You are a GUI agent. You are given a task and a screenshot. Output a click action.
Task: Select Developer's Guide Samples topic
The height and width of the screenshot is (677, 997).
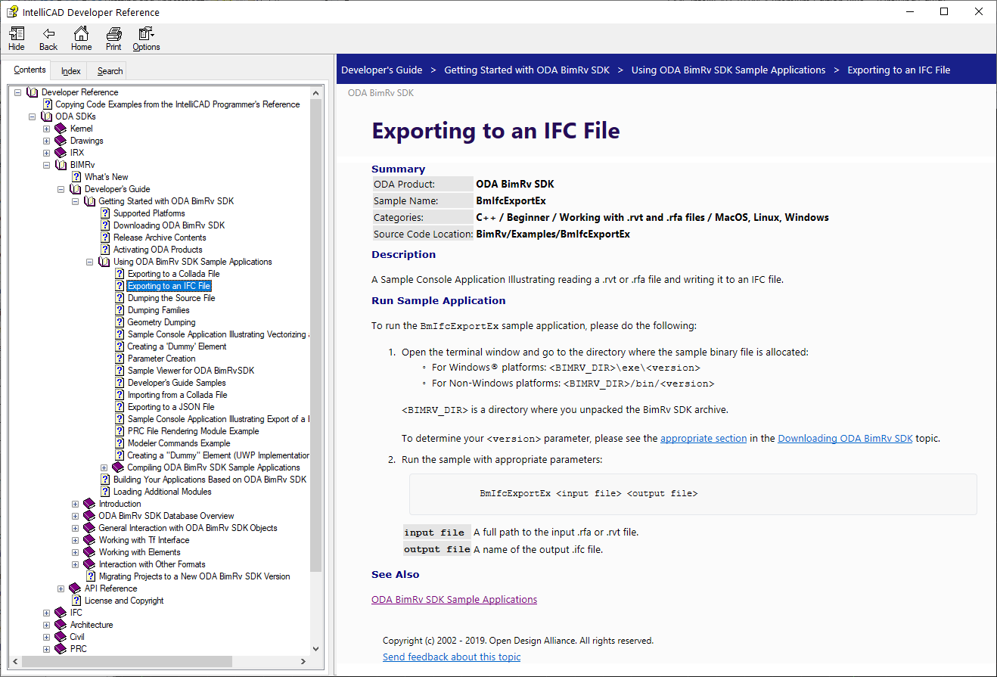(x=177, y=383)
